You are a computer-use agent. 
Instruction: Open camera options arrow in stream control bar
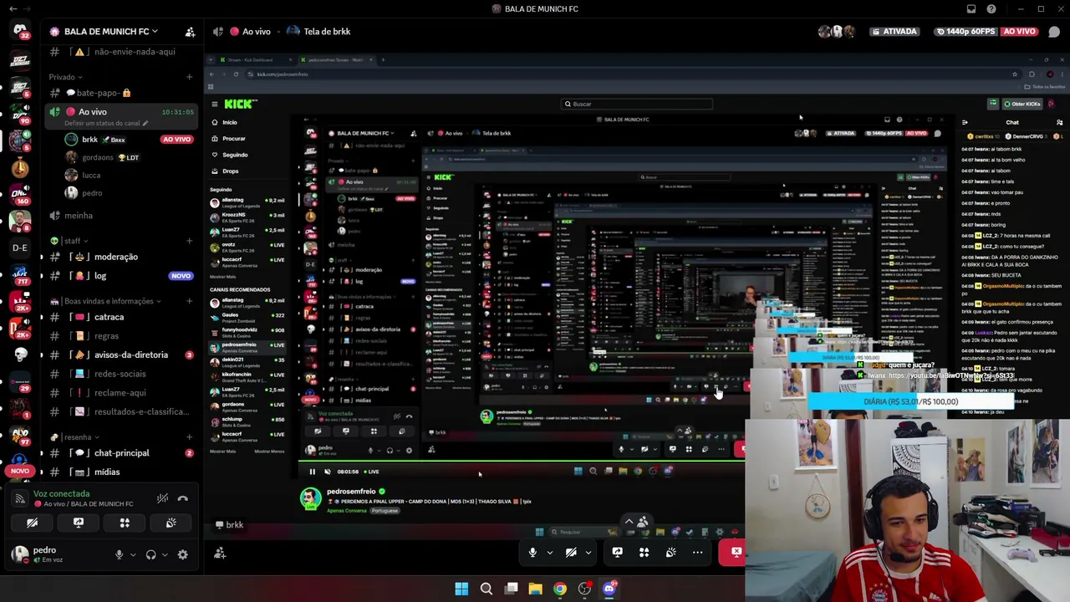588,552
